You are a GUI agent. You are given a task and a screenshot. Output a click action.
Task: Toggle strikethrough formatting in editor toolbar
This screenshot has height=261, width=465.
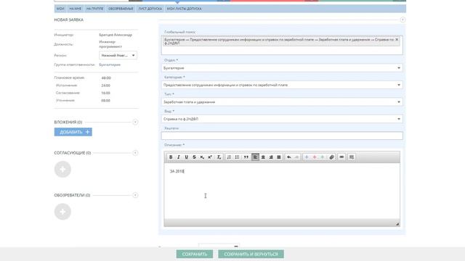click(194, 157)
